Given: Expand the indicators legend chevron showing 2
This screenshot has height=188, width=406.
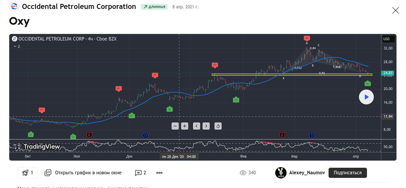Looking at the screenshot, I should coord(16,46).
